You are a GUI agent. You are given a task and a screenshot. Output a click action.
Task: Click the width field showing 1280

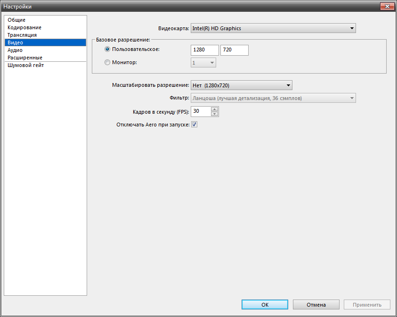pos(205,50)
